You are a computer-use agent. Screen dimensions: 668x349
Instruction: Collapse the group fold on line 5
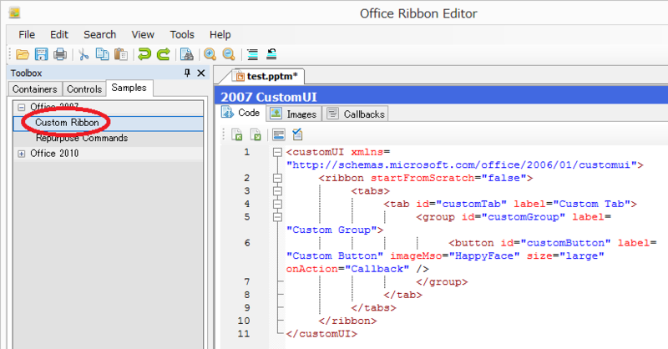(277, 217)
